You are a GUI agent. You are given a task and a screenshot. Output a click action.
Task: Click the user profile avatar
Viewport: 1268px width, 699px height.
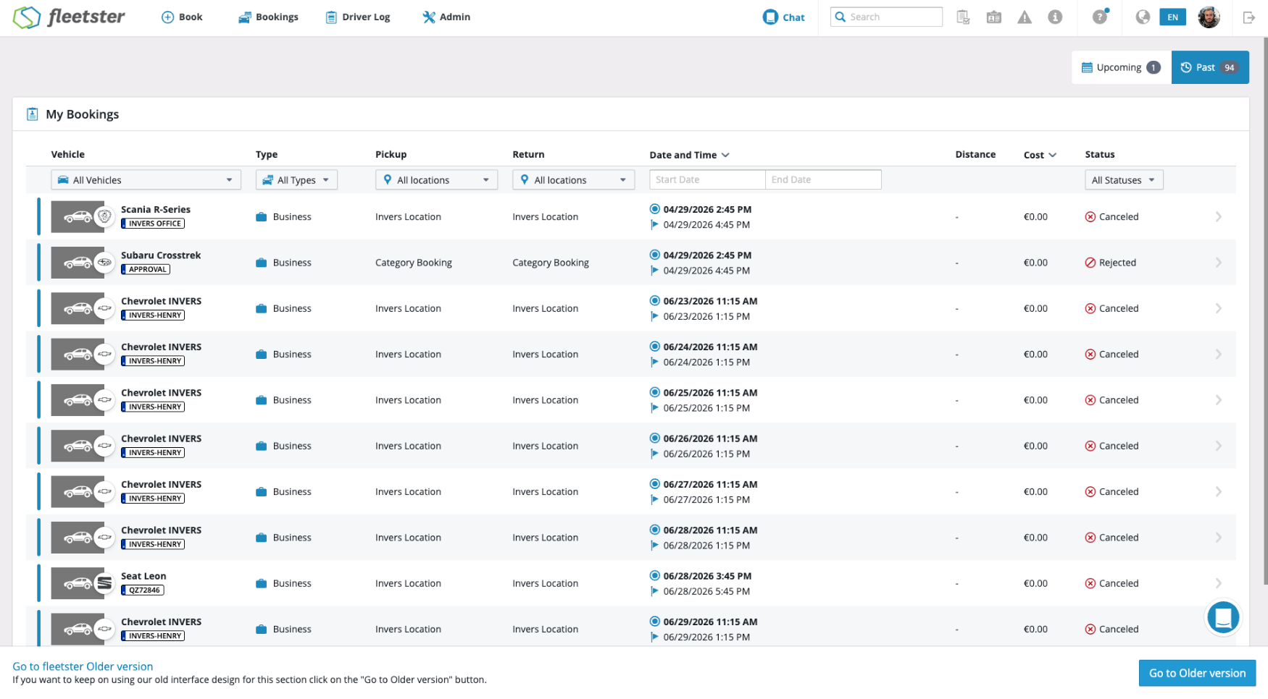(x=1209, y=17)
